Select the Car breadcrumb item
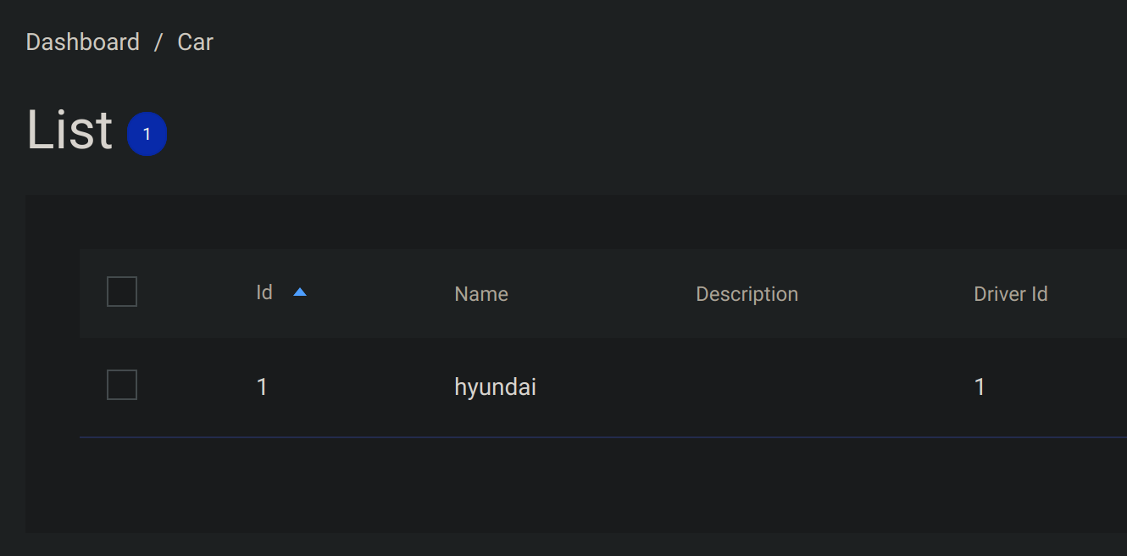Screen dimensions: 1127x556 [195, 42]
